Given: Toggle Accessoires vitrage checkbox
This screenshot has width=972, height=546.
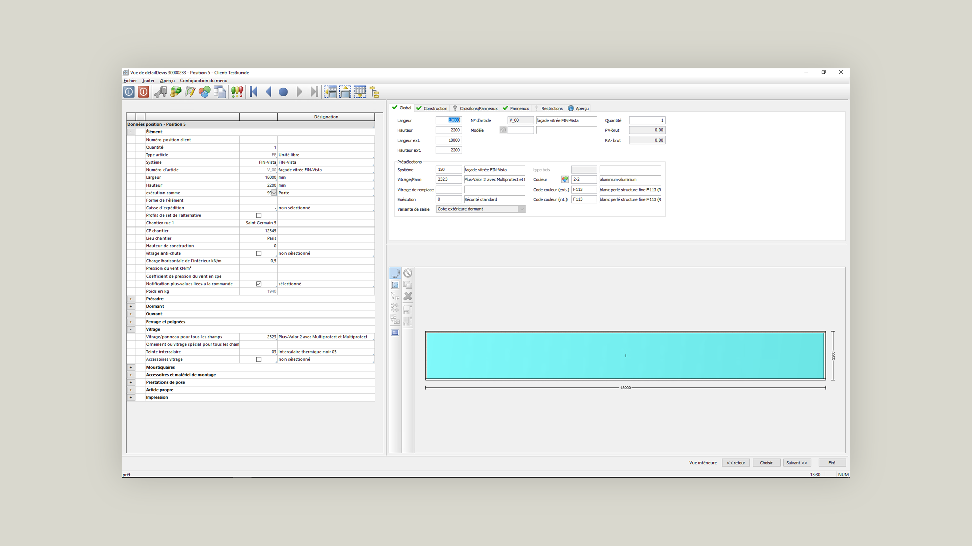Looking at the screenshot, I should [x=259, y=360].
